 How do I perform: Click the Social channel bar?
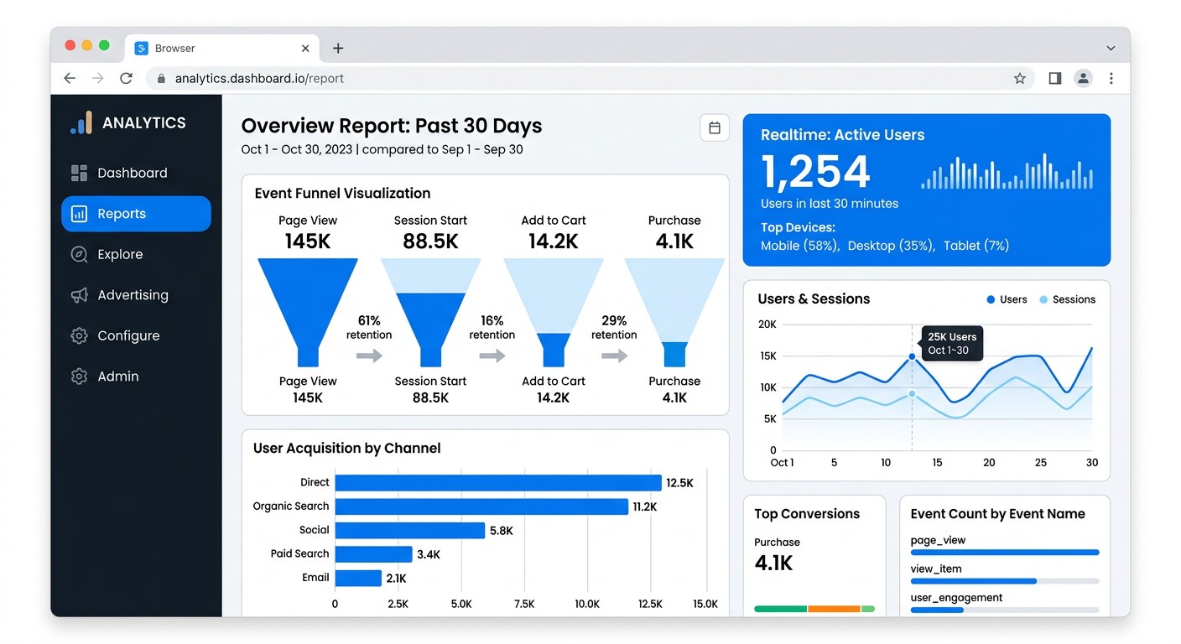pyautogui.click(x=410, y=530)
